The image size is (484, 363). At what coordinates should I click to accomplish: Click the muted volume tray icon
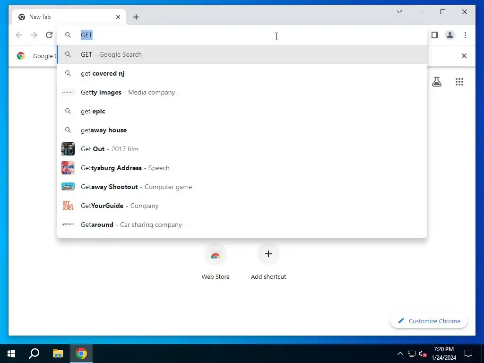423,354
